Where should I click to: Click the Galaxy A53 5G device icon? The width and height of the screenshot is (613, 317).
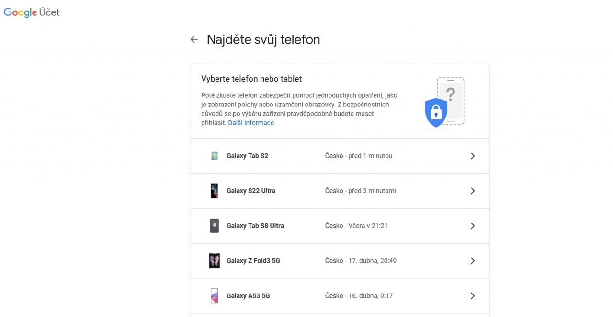click(x=215, y=296)
